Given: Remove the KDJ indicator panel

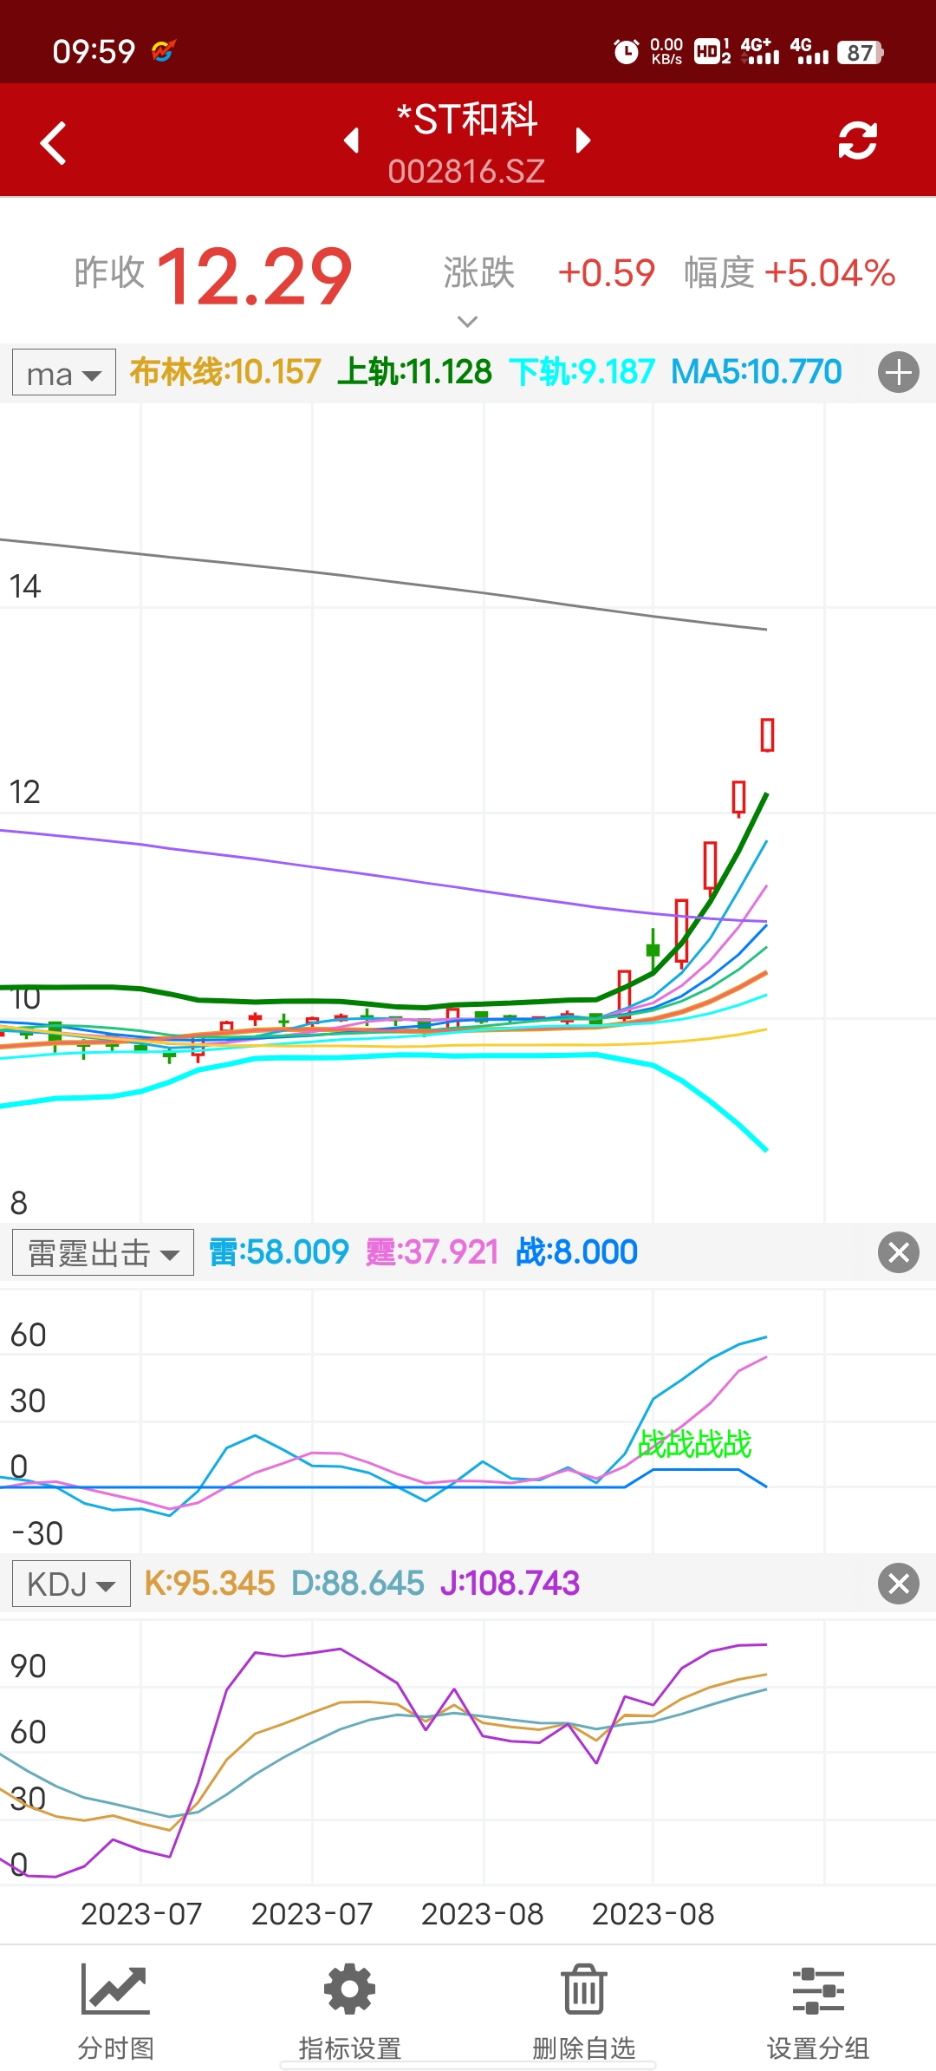Looking at the screenshot, I should pyautogui.click(x=898, y=1584).
